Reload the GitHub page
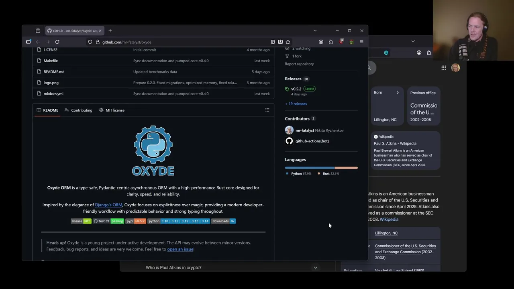This screenshot has width=514, height=289. [x=57, y=42]
